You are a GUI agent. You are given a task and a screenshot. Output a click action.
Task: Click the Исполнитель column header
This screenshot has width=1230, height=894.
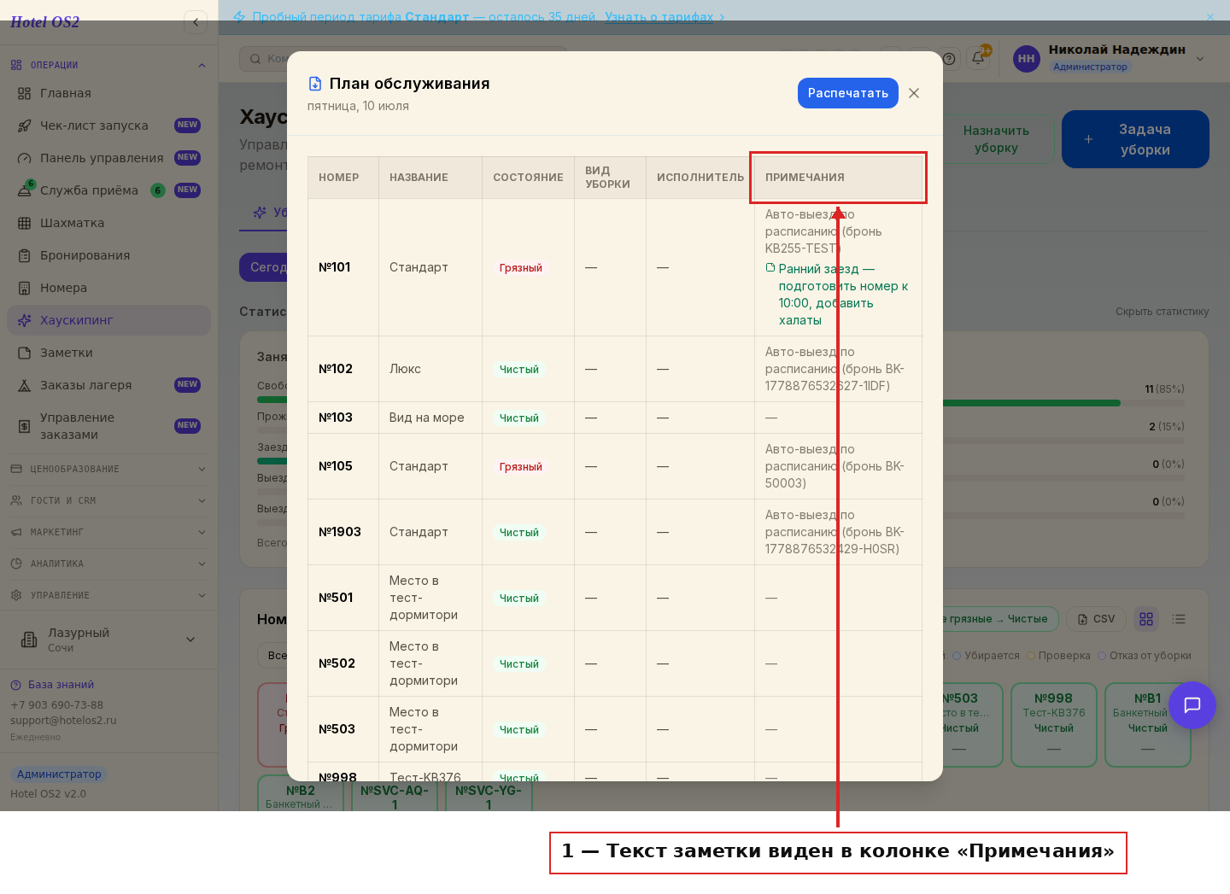coord(700,178)
